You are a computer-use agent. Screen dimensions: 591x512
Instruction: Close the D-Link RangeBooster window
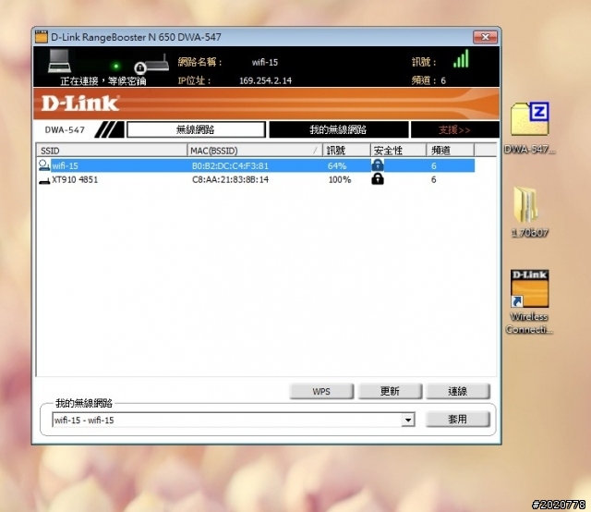click(x=485, y=37)
